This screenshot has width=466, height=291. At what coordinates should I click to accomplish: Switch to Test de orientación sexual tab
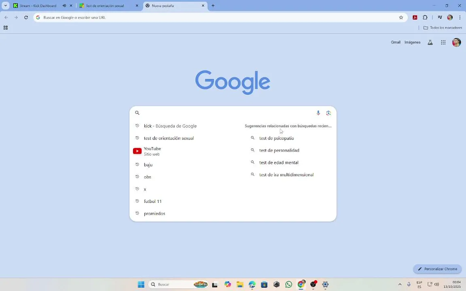point(105,6)
